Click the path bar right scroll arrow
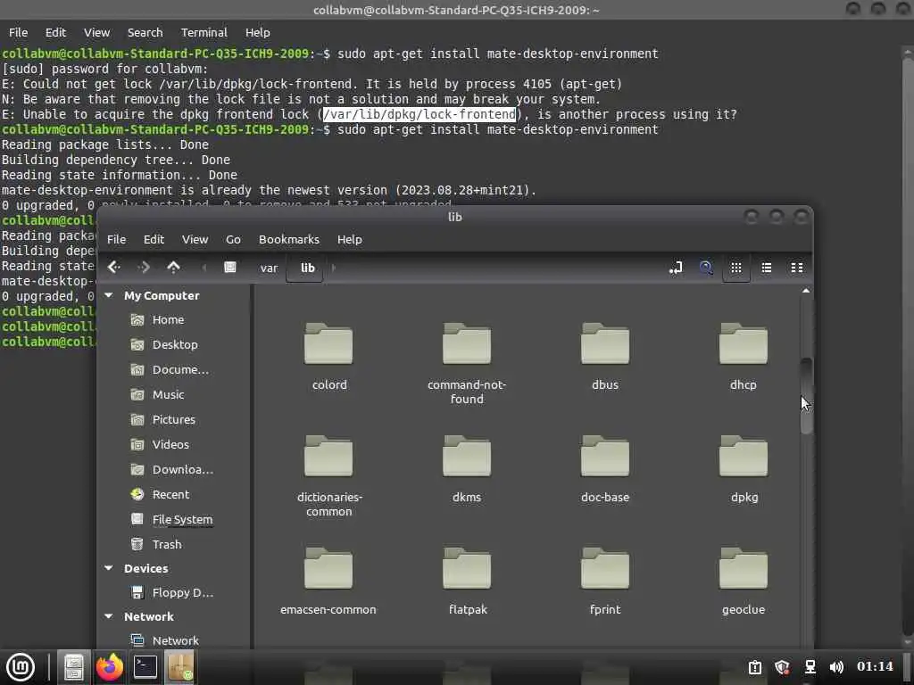 334,268
